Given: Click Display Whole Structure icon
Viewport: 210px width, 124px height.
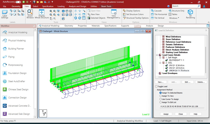Looking at the screenshot, I should coord(42,14).
